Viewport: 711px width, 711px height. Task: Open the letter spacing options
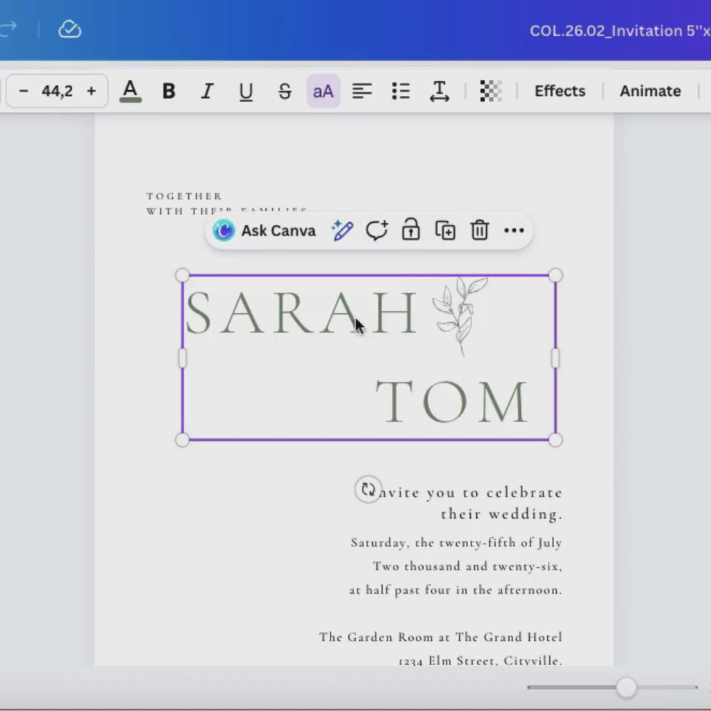[x=440, y=91]
